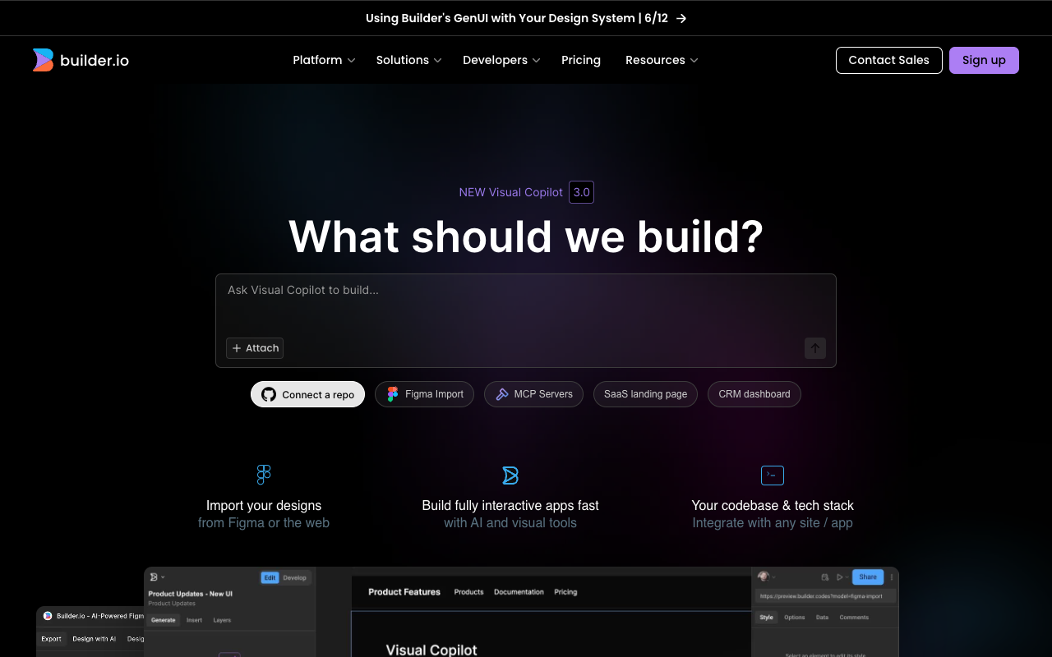Viewport: 1052px width, 657px height.
Task: Select the SaaS landing page suggestion
Action: click(x=645, y=394)
